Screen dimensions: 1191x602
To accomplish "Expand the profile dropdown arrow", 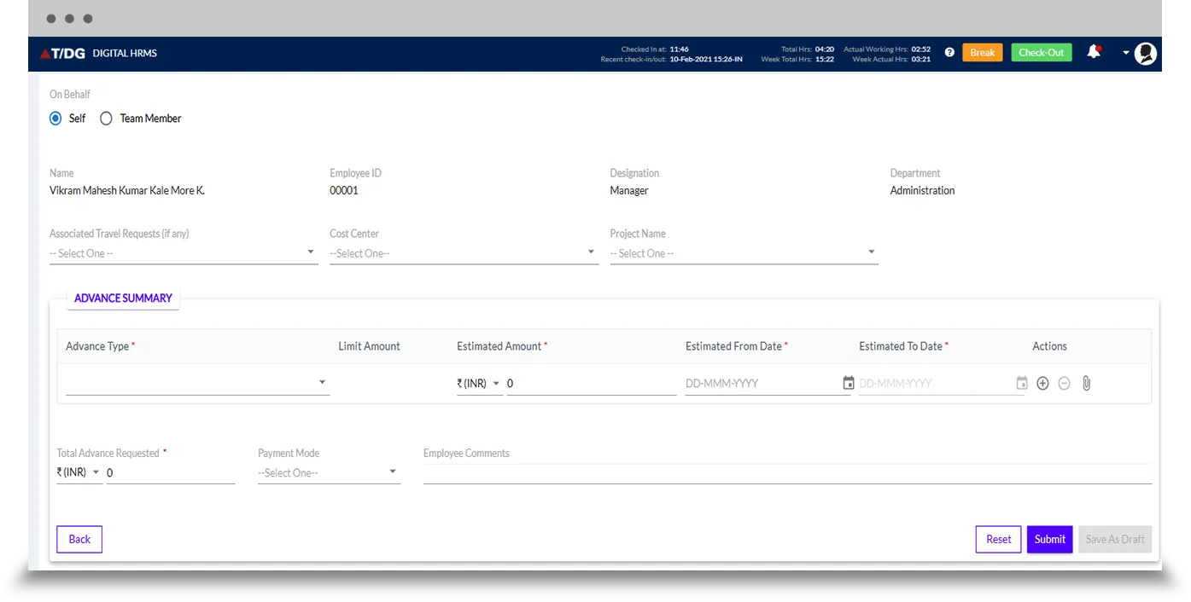I will 1126,53.
